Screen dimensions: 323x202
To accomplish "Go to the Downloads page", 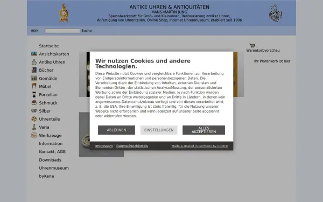I will [50, 160].
